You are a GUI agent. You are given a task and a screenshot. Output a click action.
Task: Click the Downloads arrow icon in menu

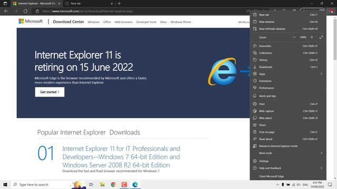click(x=255, y=67)
